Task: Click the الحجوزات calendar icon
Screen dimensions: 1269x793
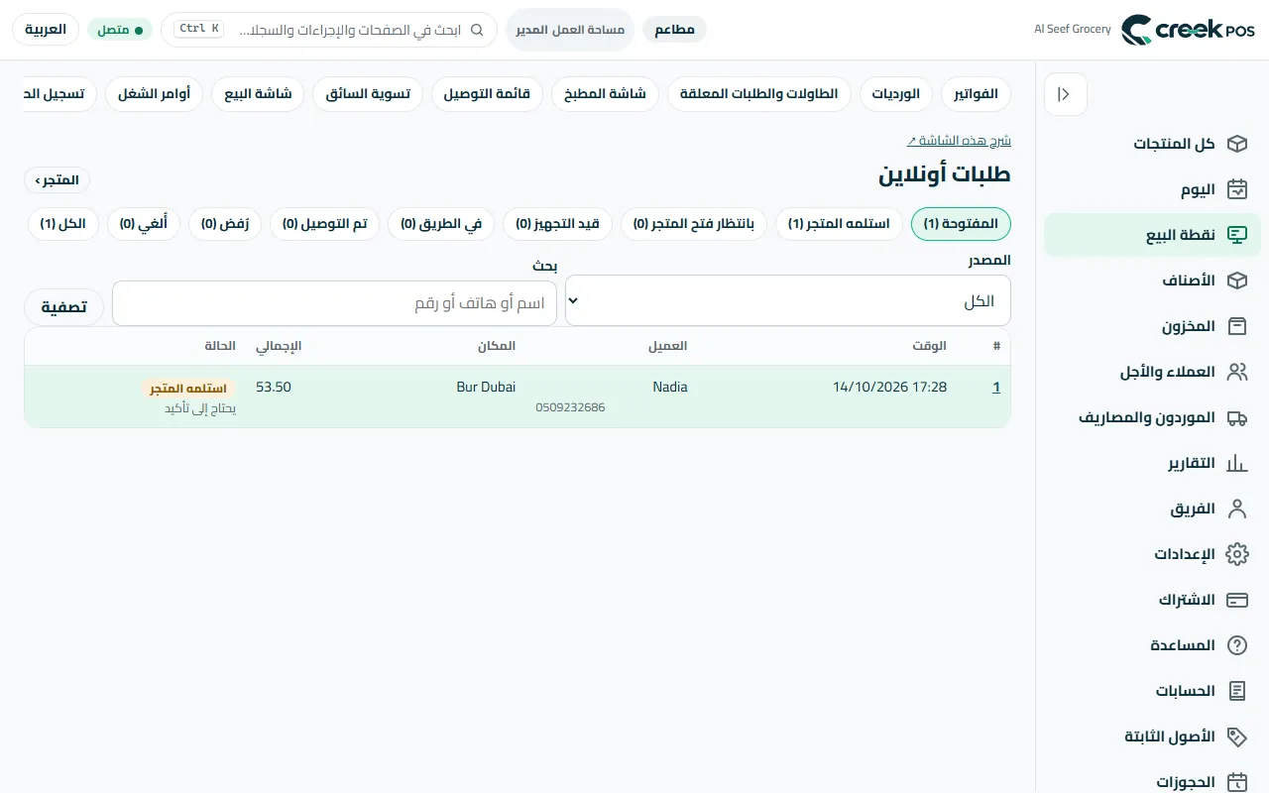Action: [x=1236, y=782]
